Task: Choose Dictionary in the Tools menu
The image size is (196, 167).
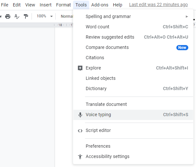Action: [x=133, y=88]
